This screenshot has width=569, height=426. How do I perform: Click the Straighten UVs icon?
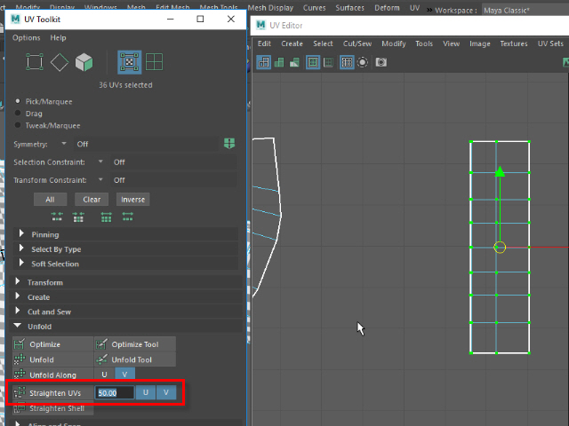pyautogui.click(x=20, y=392)
